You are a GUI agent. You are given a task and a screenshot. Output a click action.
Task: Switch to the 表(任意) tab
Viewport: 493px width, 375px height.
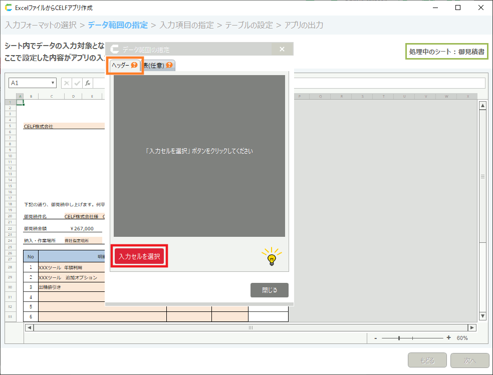(156, 65)
